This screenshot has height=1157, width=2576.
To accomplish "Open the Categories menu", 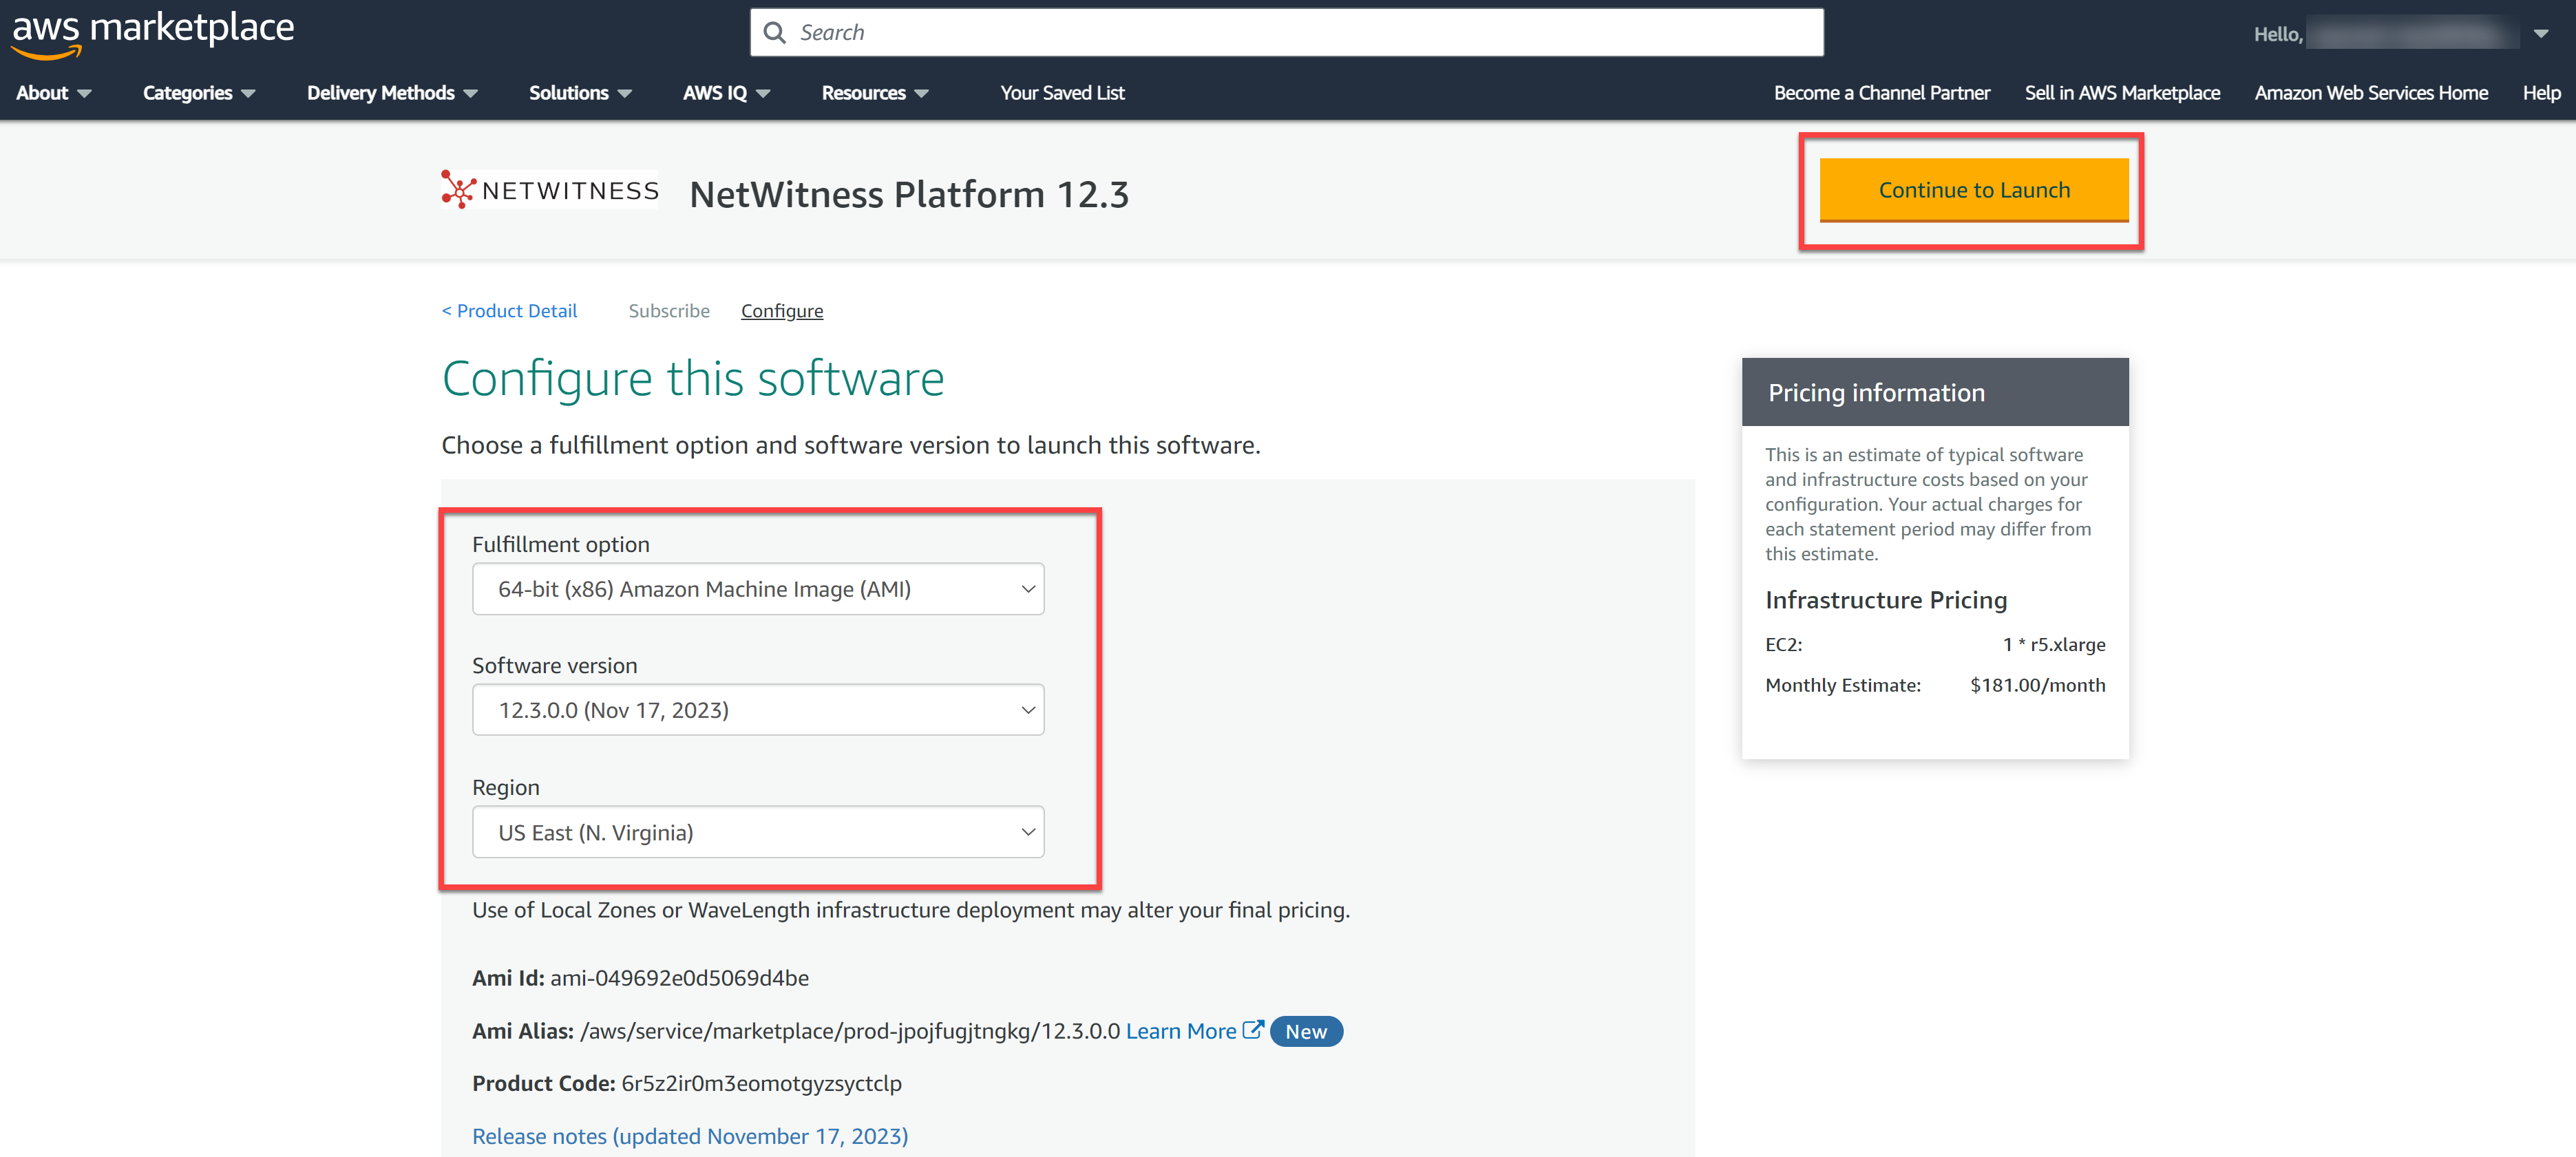I will click(198, 93).
